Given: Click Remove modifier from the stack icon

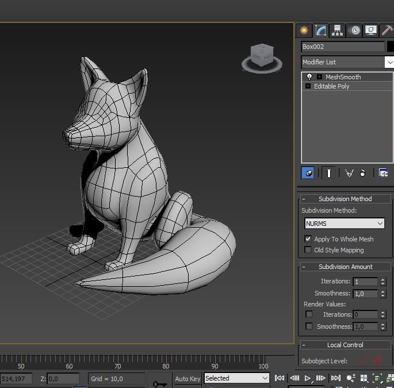Looking at the screenshot, I should click(x=363, y=172).
